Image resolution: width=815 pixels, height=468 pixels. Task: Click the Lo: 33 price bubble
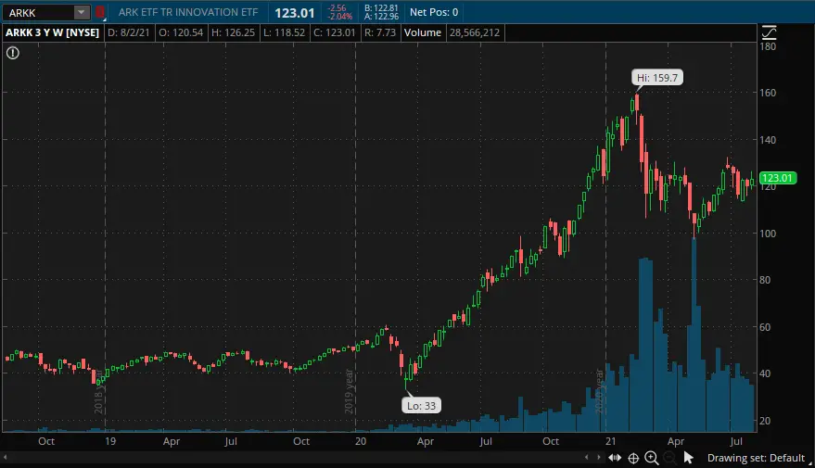click(x=421, y=406)
